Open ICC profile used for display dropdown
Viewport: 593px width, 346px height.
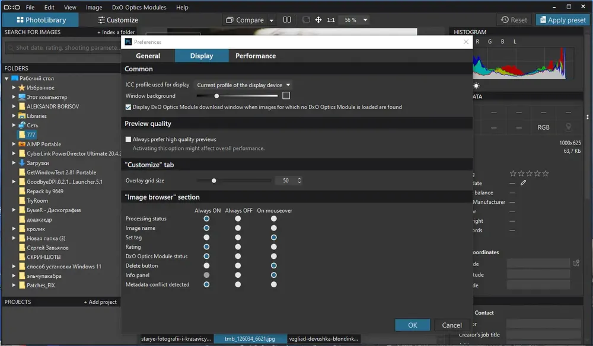tap(243, 85)
